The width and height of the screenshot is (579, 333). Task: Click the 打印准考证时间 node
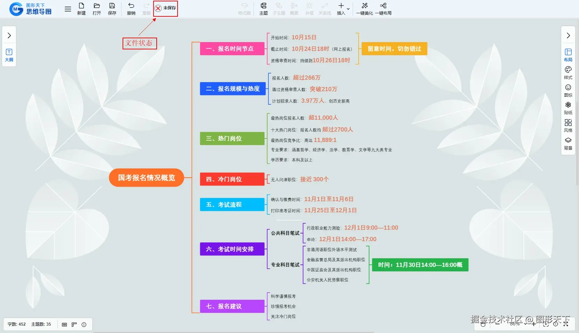pyautogui.click(x=314, y=210)
